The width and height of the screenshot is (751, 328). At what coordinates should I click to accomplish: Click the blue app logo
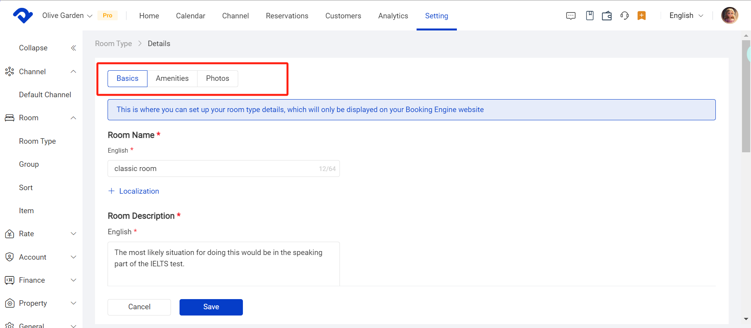pyautogui.click(x=23, y=16)
